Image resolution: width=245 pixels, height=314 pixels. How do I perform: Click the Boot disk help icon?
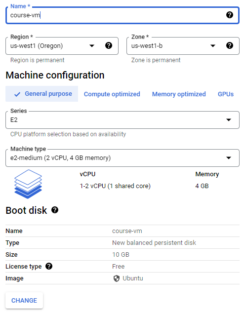click(x=55, y=210)
